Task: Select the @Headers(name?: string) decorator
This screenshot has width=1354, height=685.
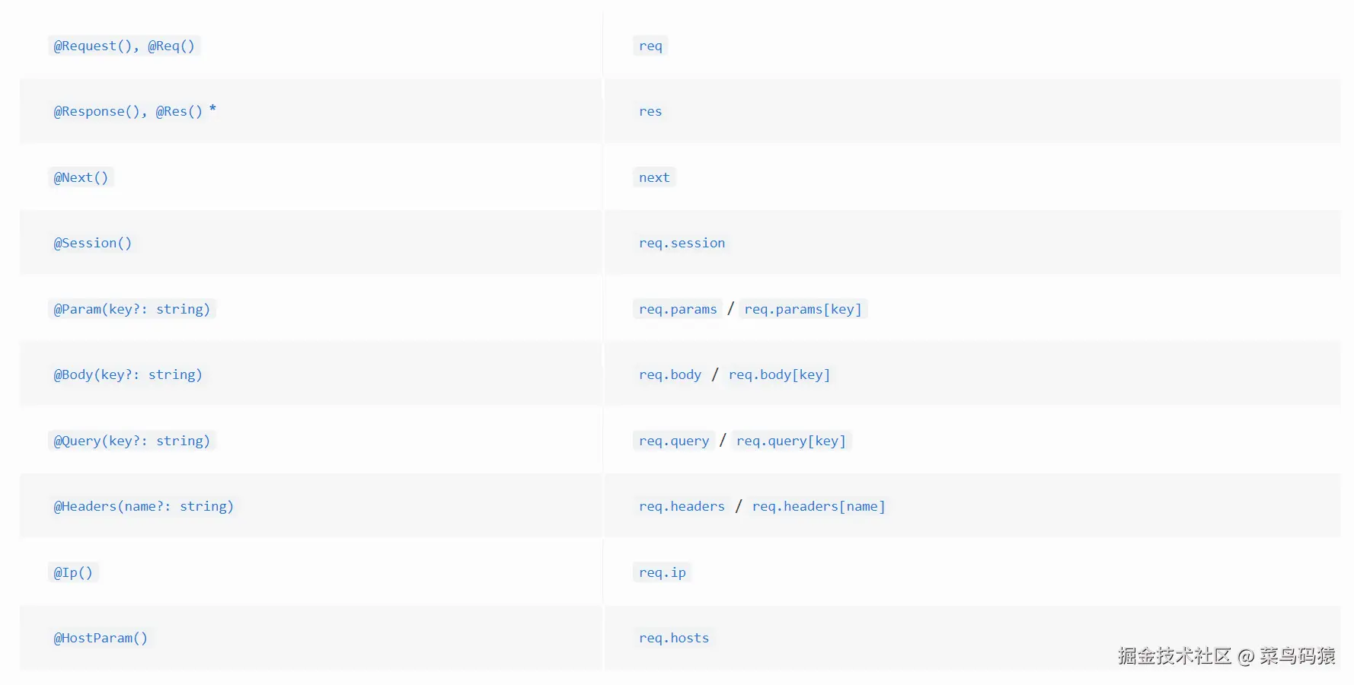Action: point(144,506)
